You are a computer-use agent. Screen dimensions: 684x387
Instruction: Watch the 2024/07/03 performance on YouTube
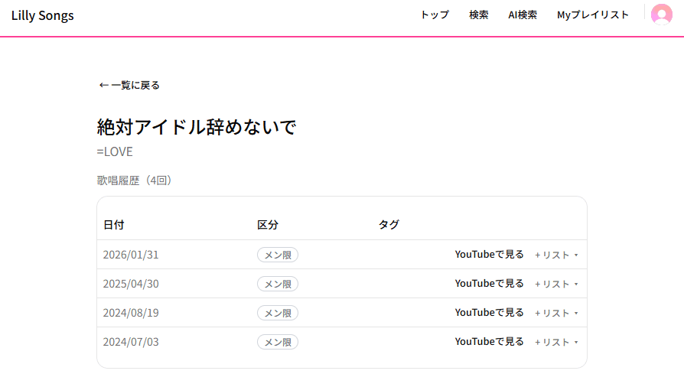click(x=489, y=342)
